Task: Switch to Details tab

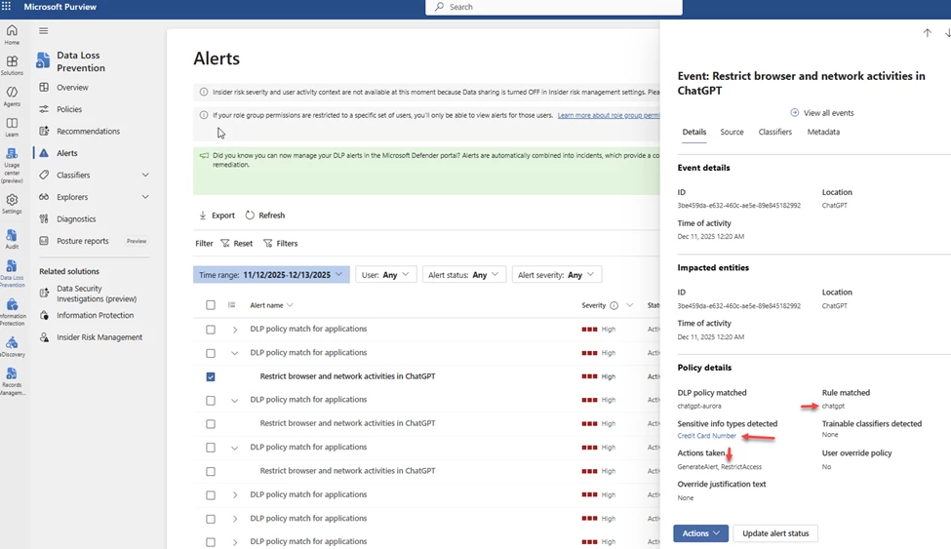Action: (693, 132)
